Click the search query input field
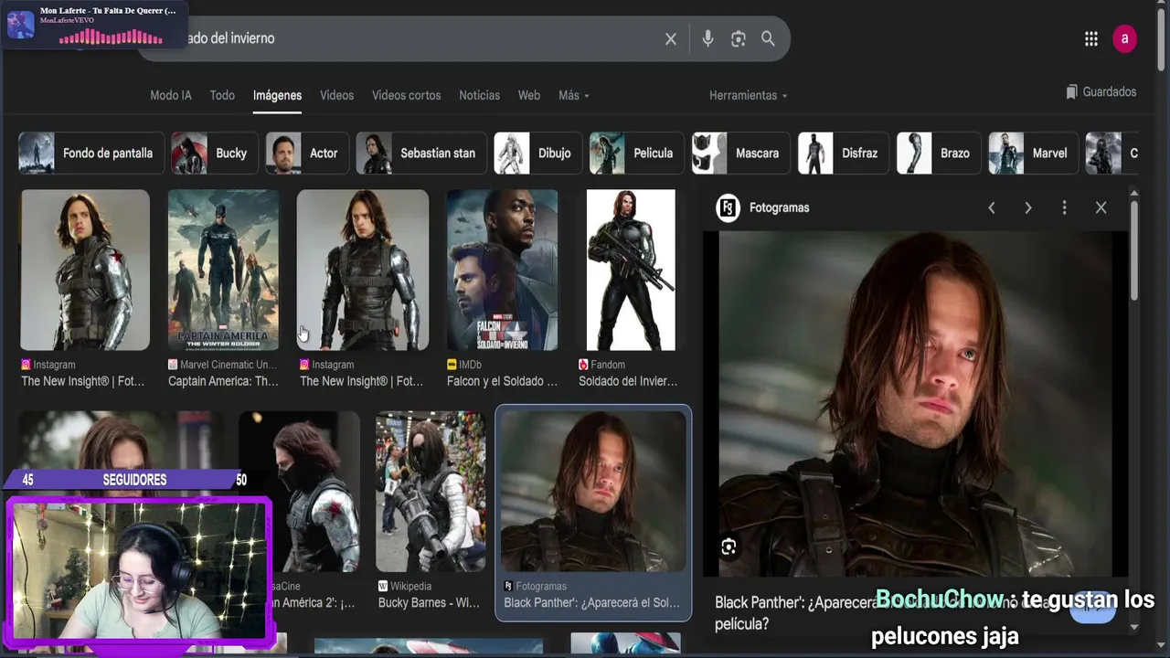The width and height of the screenshot is (1170, 658). pyautogui.click(x=411, y=38)
